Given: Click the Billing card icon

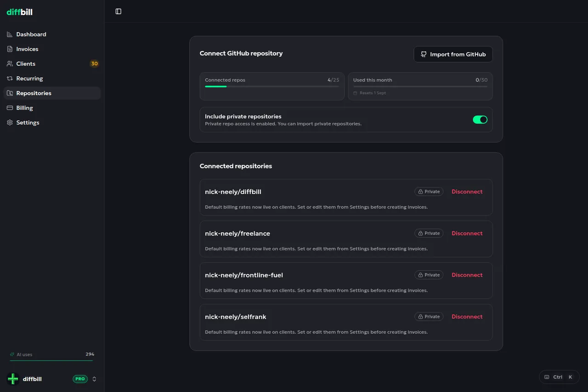Looking at the screenshot, I should pos(10,108).
